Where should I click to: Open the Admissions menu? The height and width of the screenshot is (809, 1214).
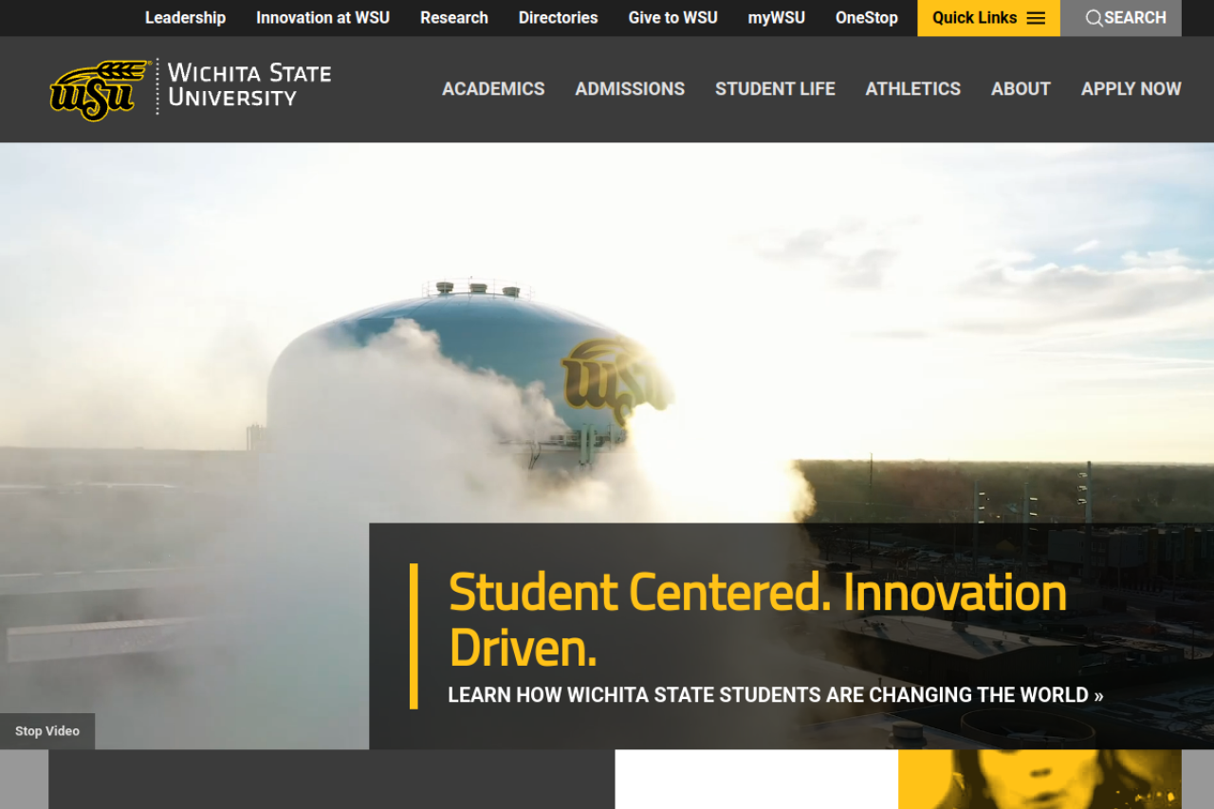coord(630,89)
